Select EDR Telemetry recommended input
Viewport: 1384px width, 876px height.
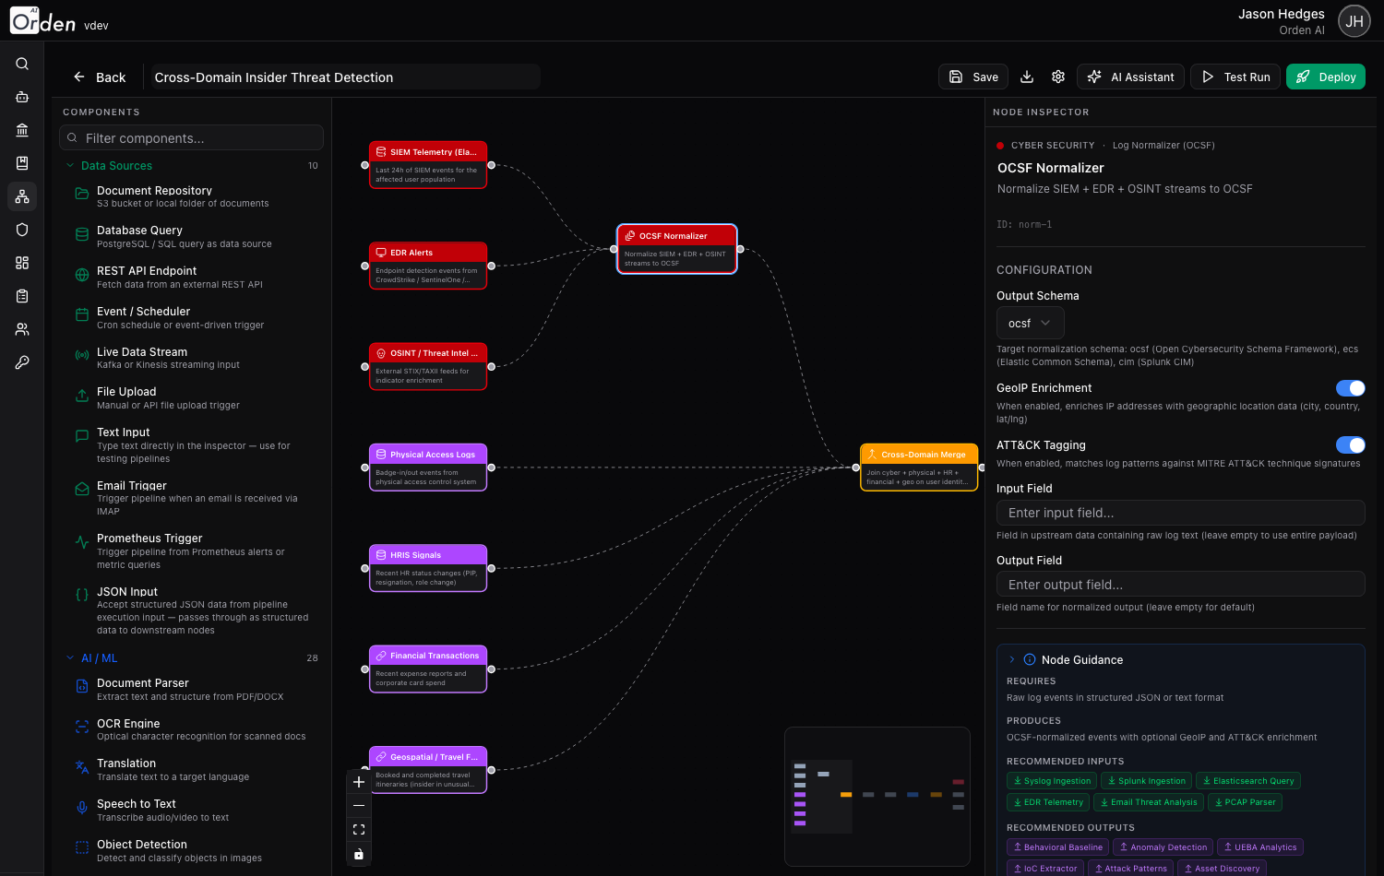tap(1049, 802)
